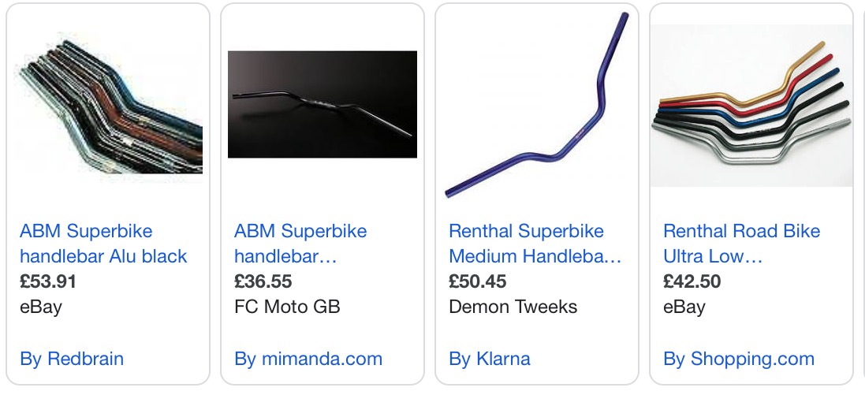Click the blue Renthal handlebar image

click(536, 106)
